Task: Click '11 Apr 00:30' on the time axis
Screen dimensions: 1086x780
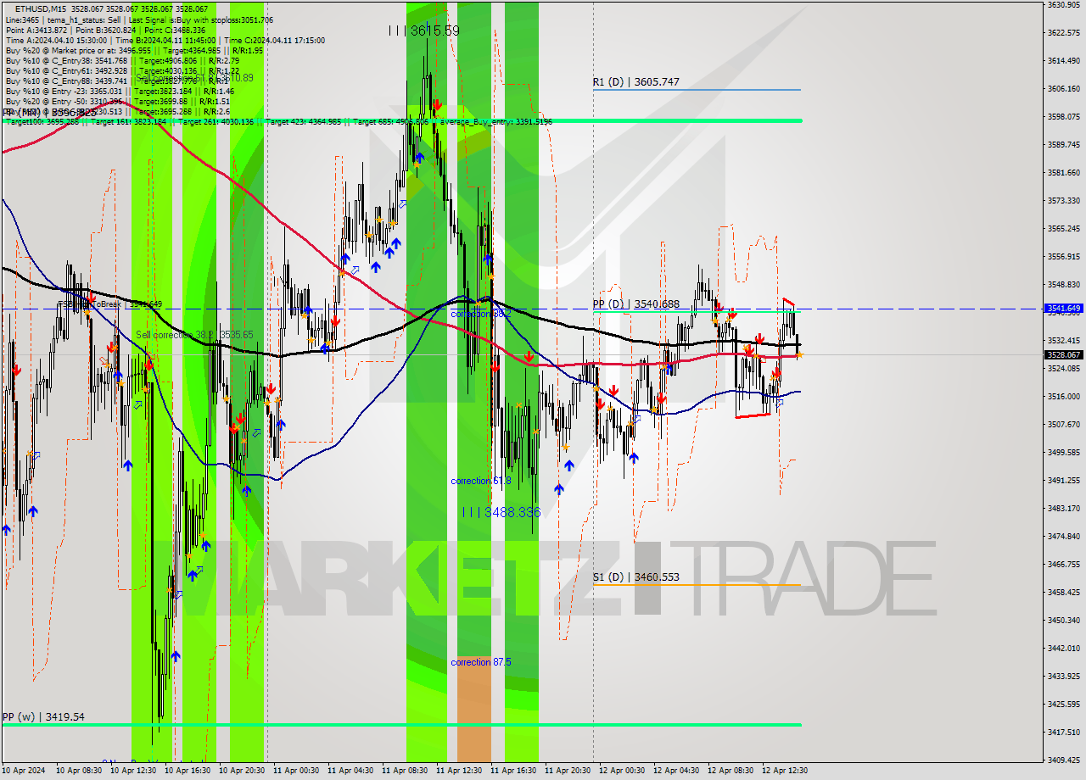Action: point(296,771)
